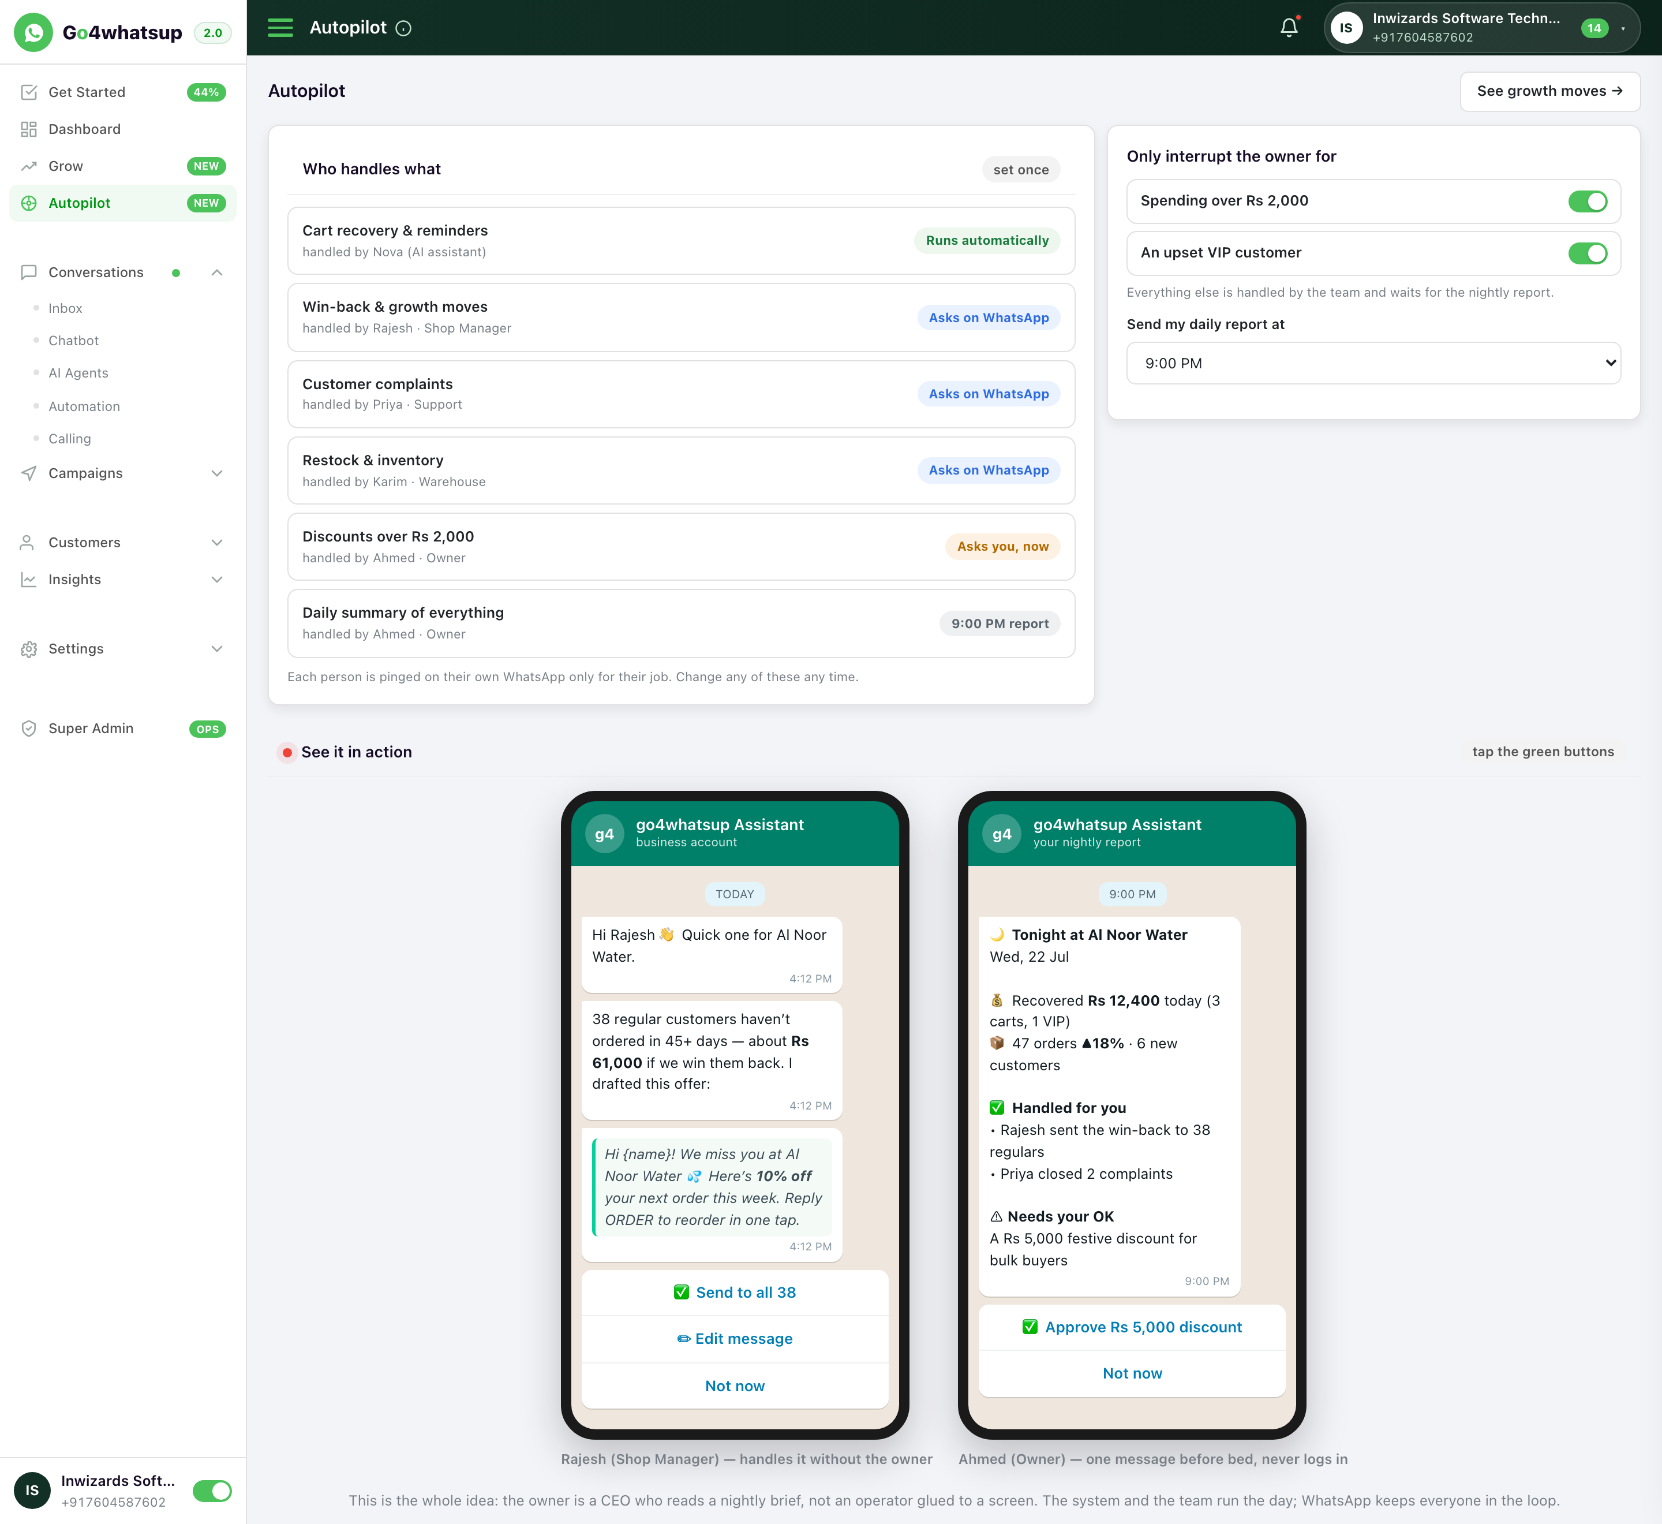Viewport: 1662px width, 1524px height.
Task: Click the Dashboard grid icon
Action: click(29, 129)
